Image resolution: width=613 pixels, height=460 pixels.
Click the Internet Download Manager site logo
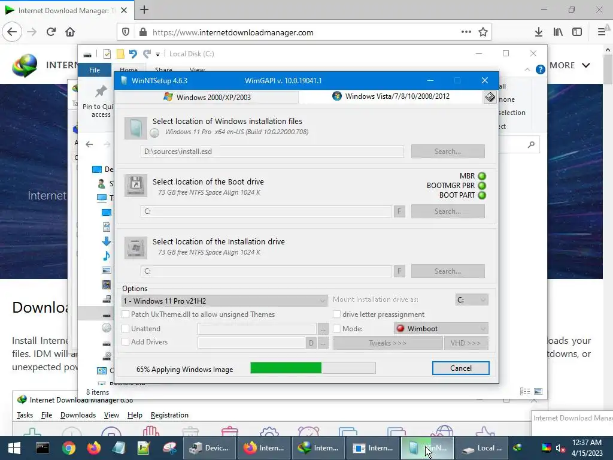pos(24,65)
